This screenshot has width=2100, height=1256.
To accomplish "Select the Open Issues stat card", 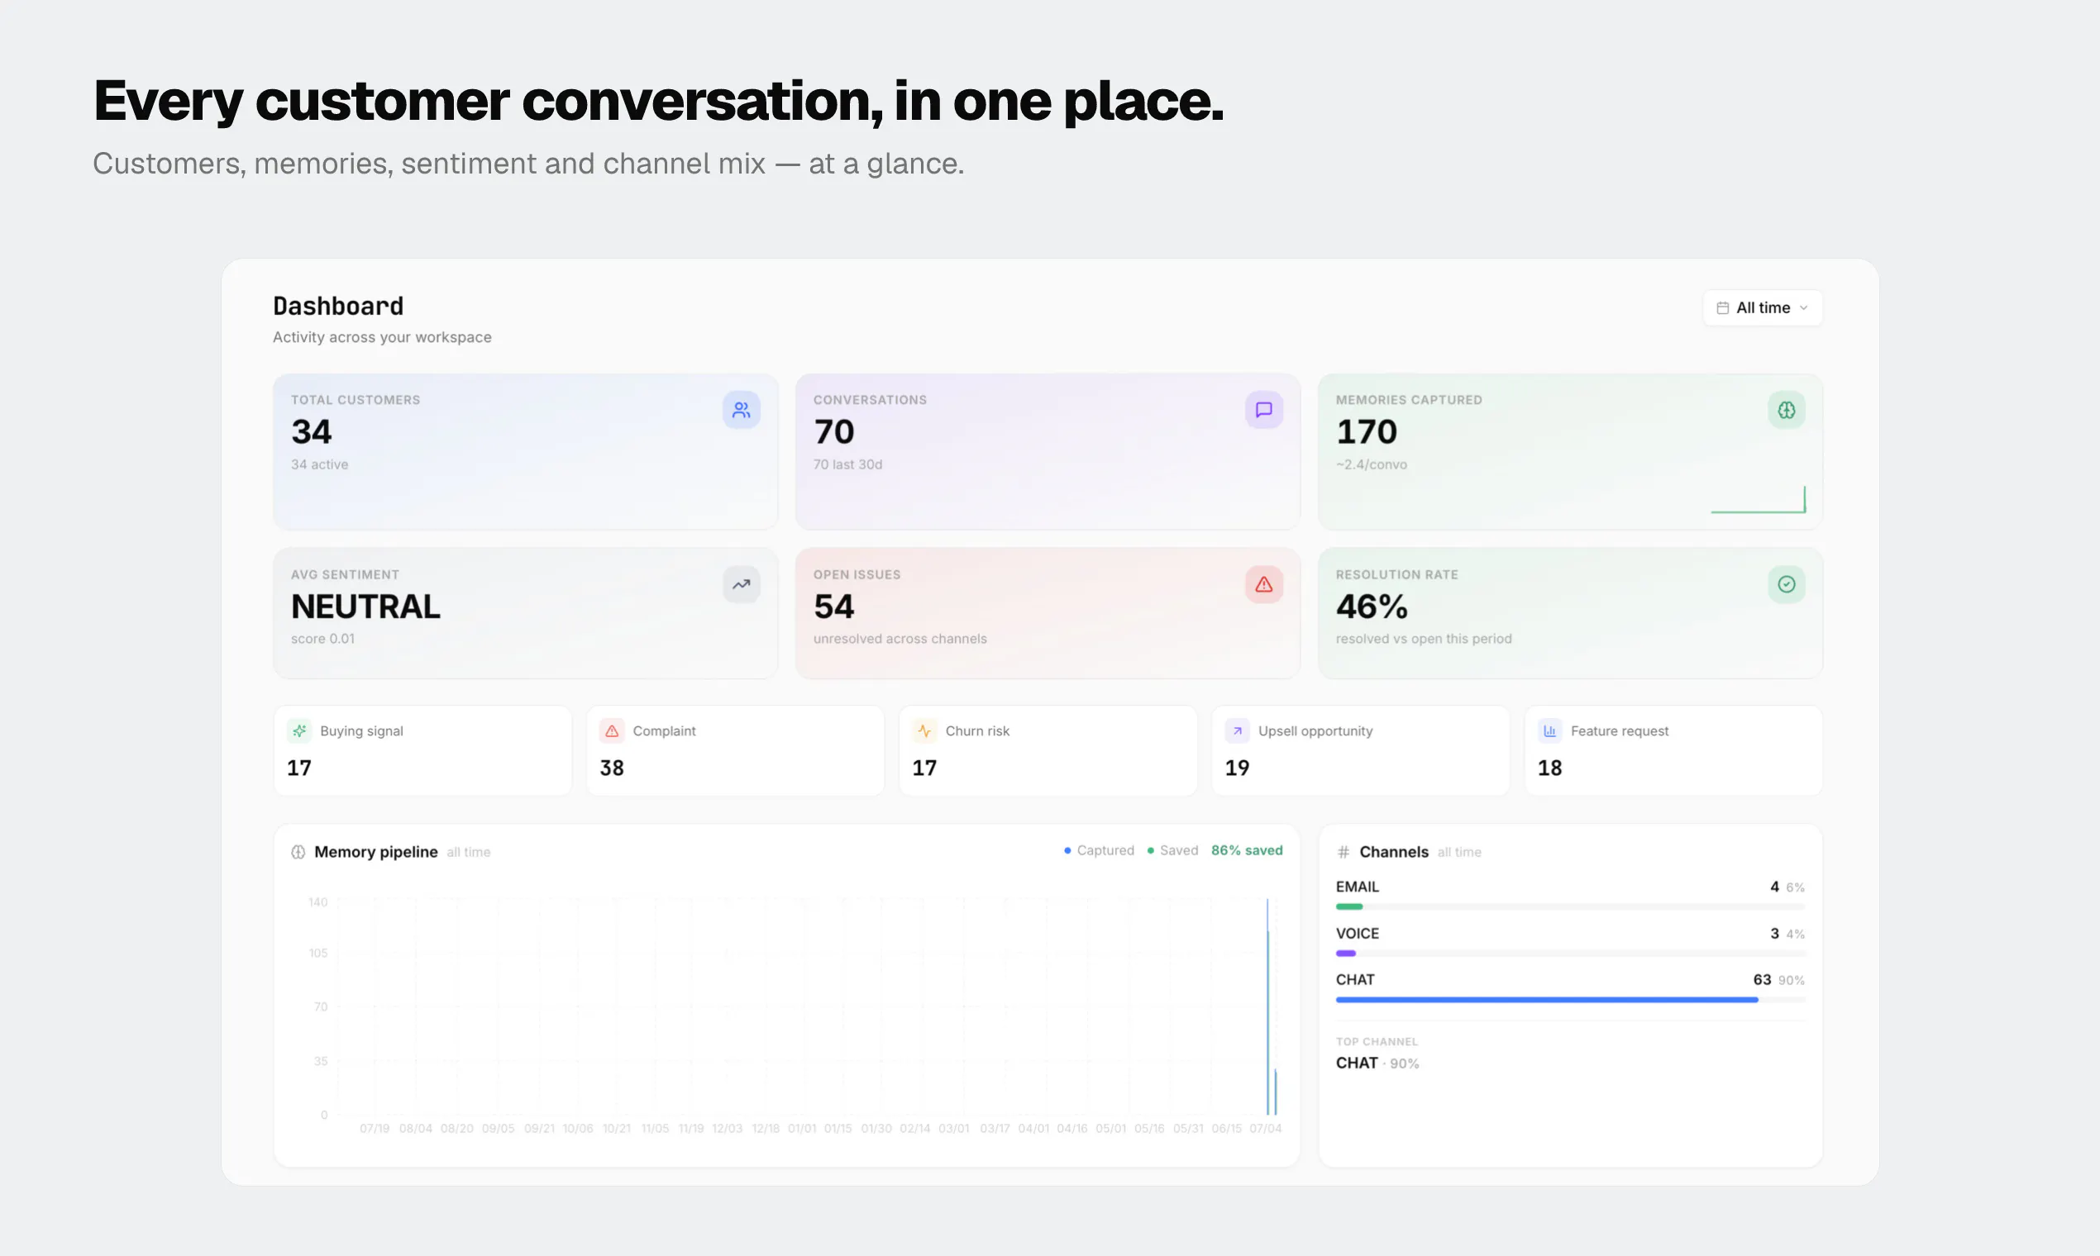I will 1048,613.
